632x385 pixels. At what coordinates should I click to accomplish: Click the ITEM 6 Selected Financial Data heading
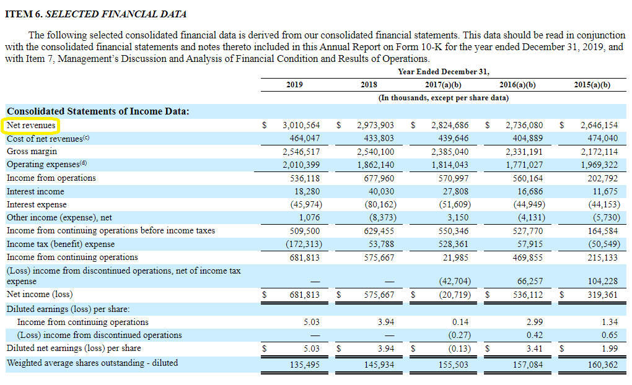click(95, 14)
